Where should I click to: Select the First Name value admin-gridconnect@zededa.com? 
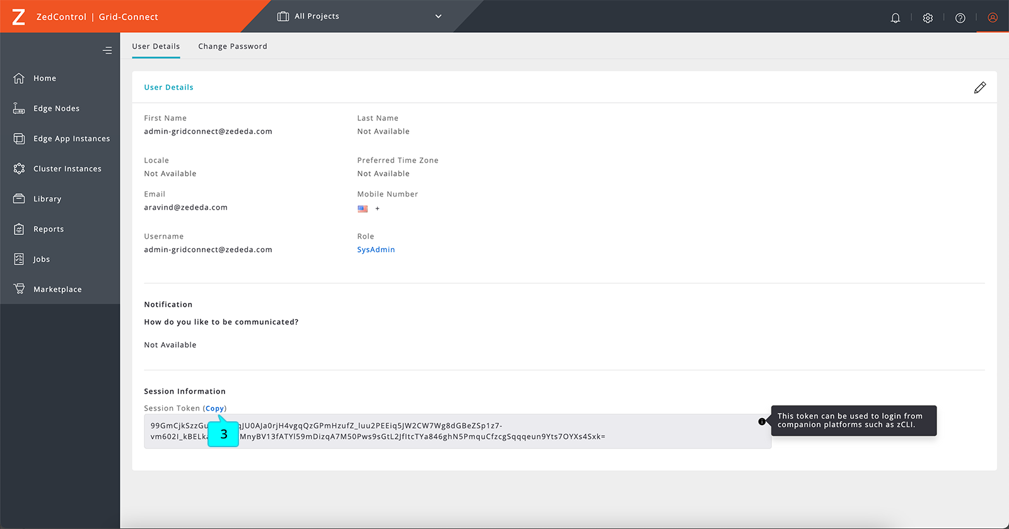click(208, 132)
